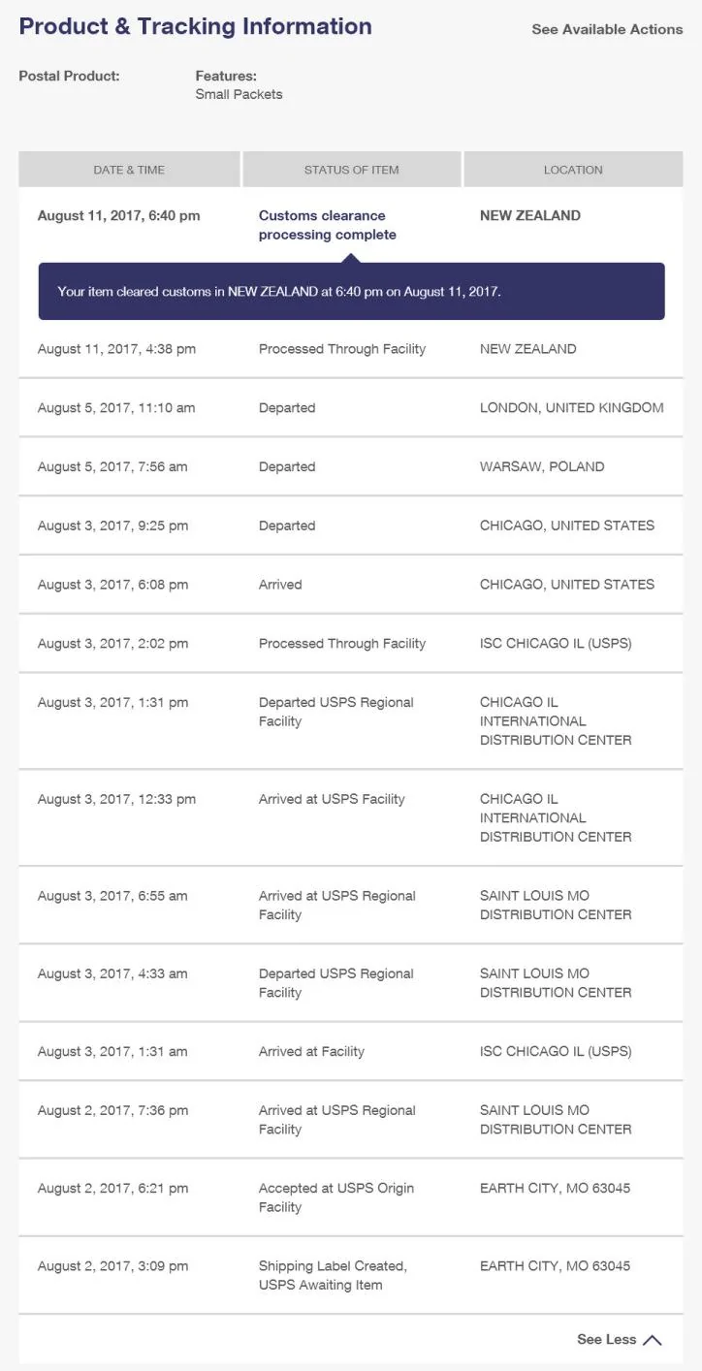Select ISC CHICAGO IL (USPS) at 2:02 pm
Viewport: 702px width, 1371px height.
click(556, 643)
